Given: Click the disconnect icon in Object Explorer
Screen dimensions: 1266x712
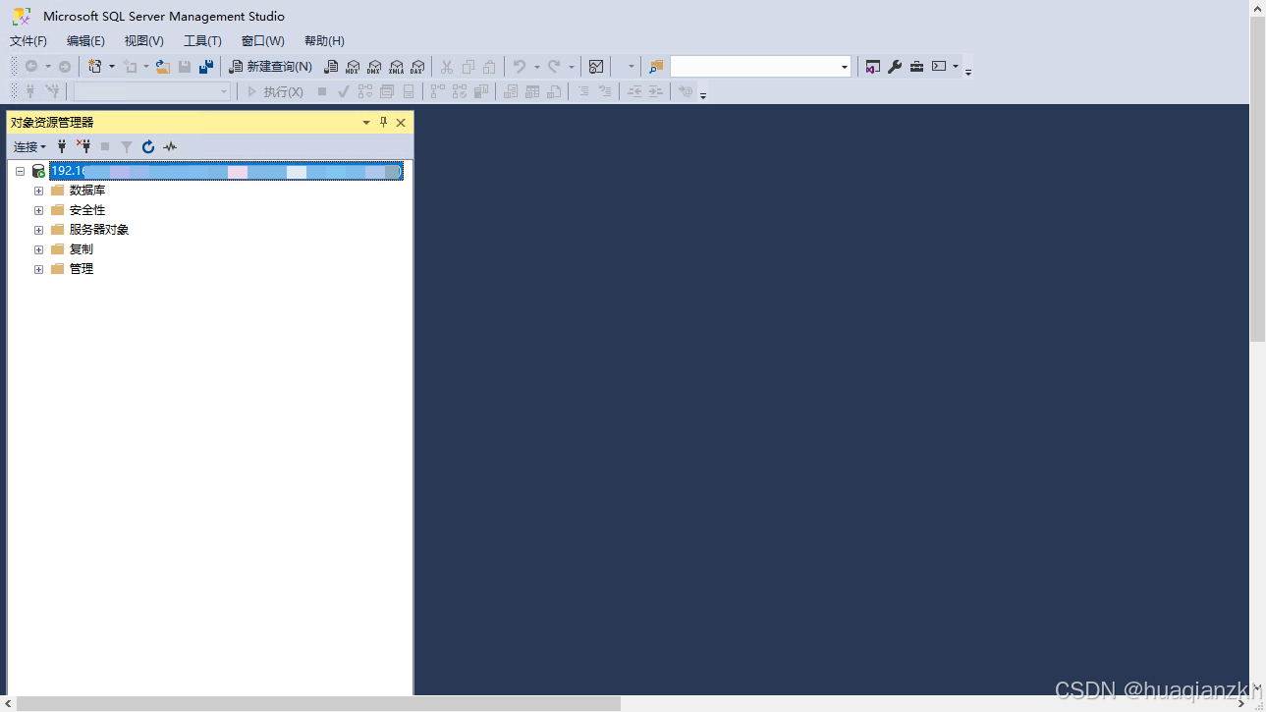Looking at the screenshot, I should point(83,146).
